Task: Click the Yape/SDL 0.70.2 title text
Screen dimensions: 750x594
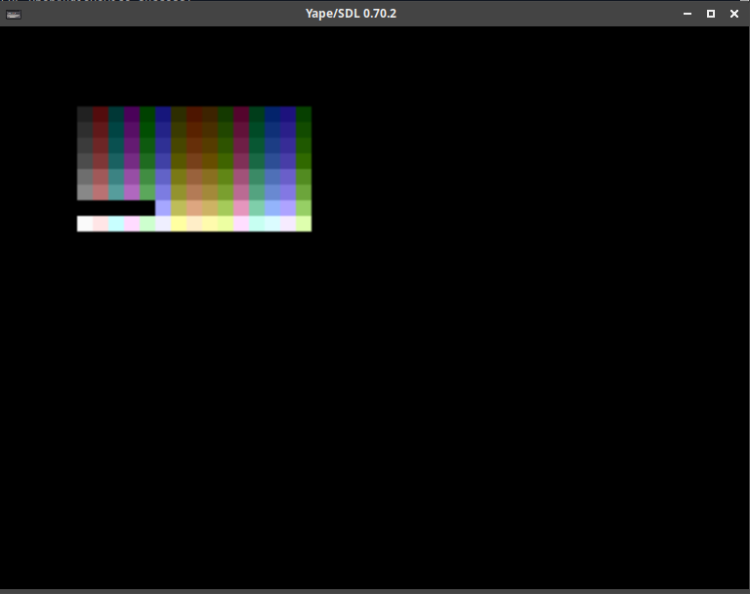Action: point(351,14)
